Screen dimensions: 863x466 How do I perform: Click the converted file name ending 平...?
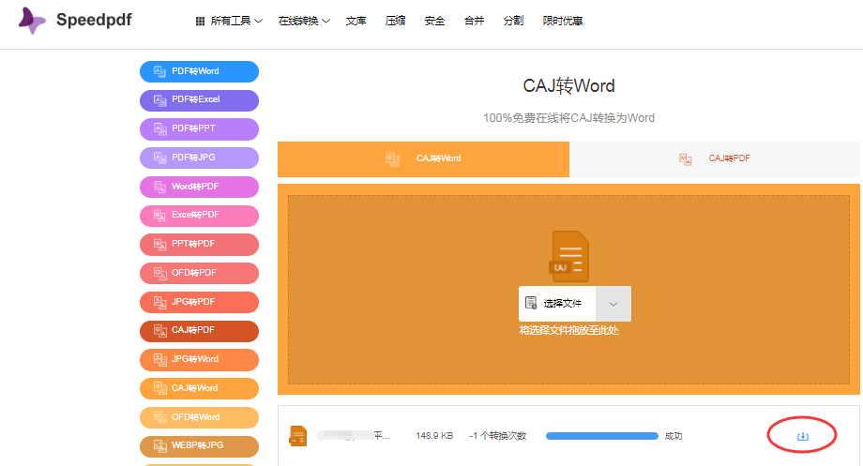[354, 436]
